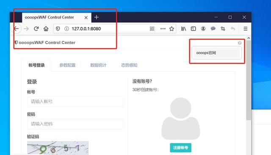Go back with the browser back arrow
The image size is (271, 155).
point(16,29)
